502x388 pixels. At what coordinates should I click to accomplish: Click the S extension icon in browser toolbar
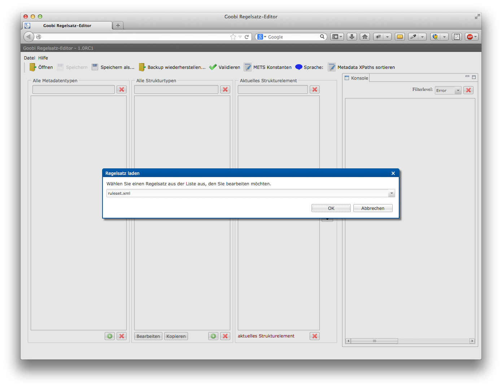click(x=457, y=37)
